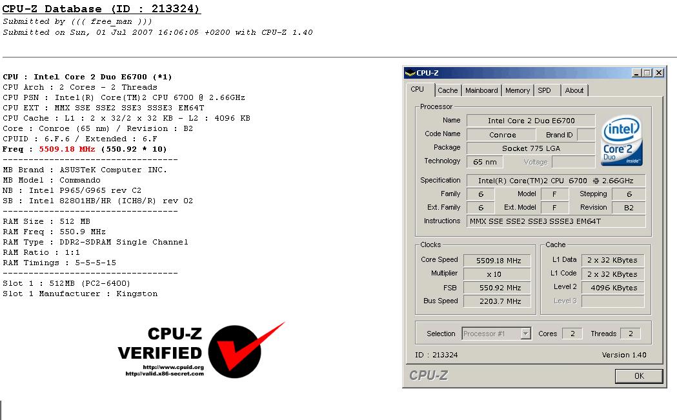Open the Mainboard tab
The width and height of the screenshot is (677, 420).
481,90
